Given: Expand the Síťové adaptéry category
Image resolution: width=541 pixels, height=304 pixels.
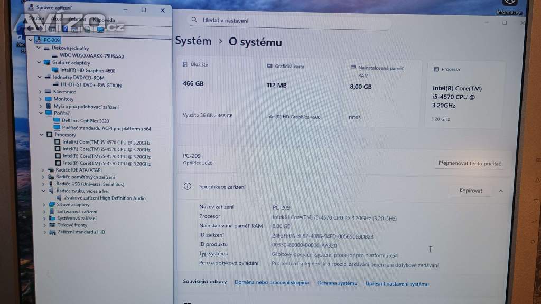Looking at the screenshot, I should [43, 204].
